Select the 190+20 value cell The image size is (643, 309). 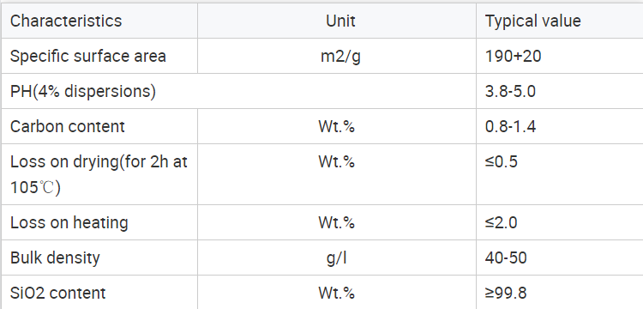560,56
